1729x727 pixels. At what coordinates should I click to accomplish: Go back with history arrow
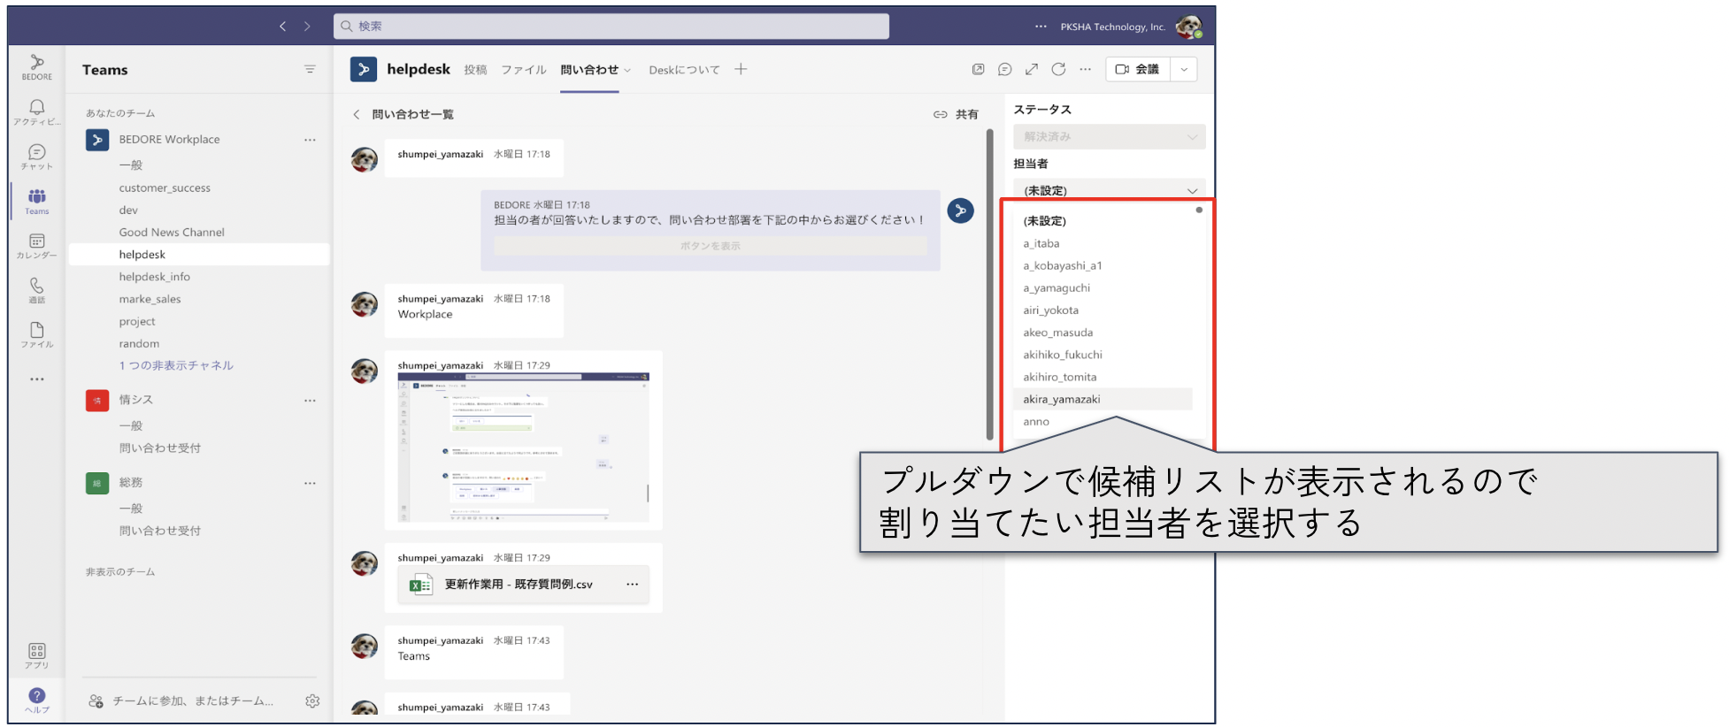[x=282, y=27]
